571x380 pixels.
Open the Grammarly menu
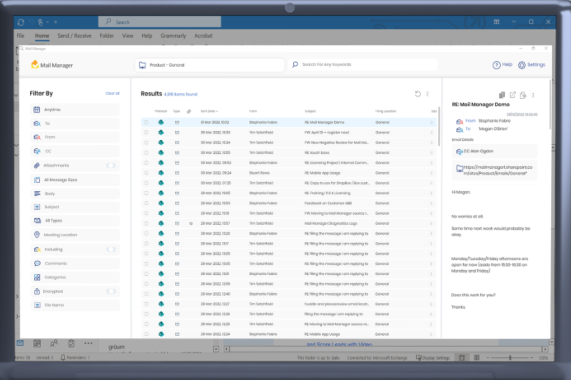click(x=173, y=35)
